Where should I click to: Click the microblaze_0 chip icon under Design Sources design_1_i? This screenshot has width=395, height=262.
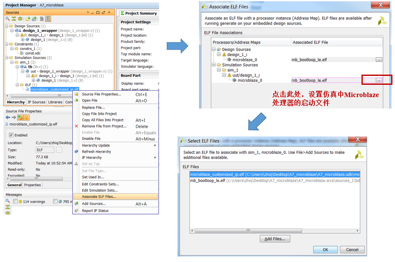229,60
